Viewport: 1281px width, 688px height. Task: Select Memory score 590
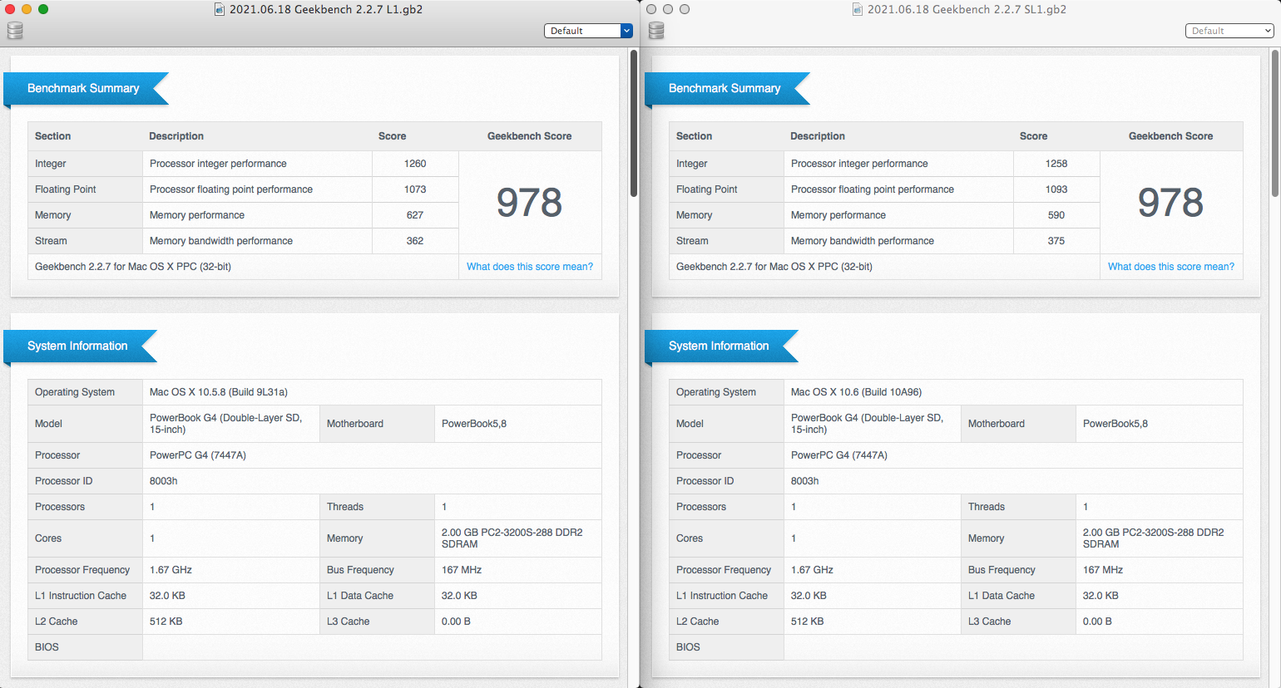(x=1056, y=215)
